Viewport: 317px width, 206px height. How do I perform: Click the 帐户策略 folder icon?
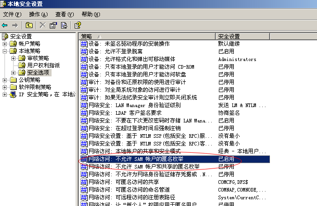coord(14,44)
